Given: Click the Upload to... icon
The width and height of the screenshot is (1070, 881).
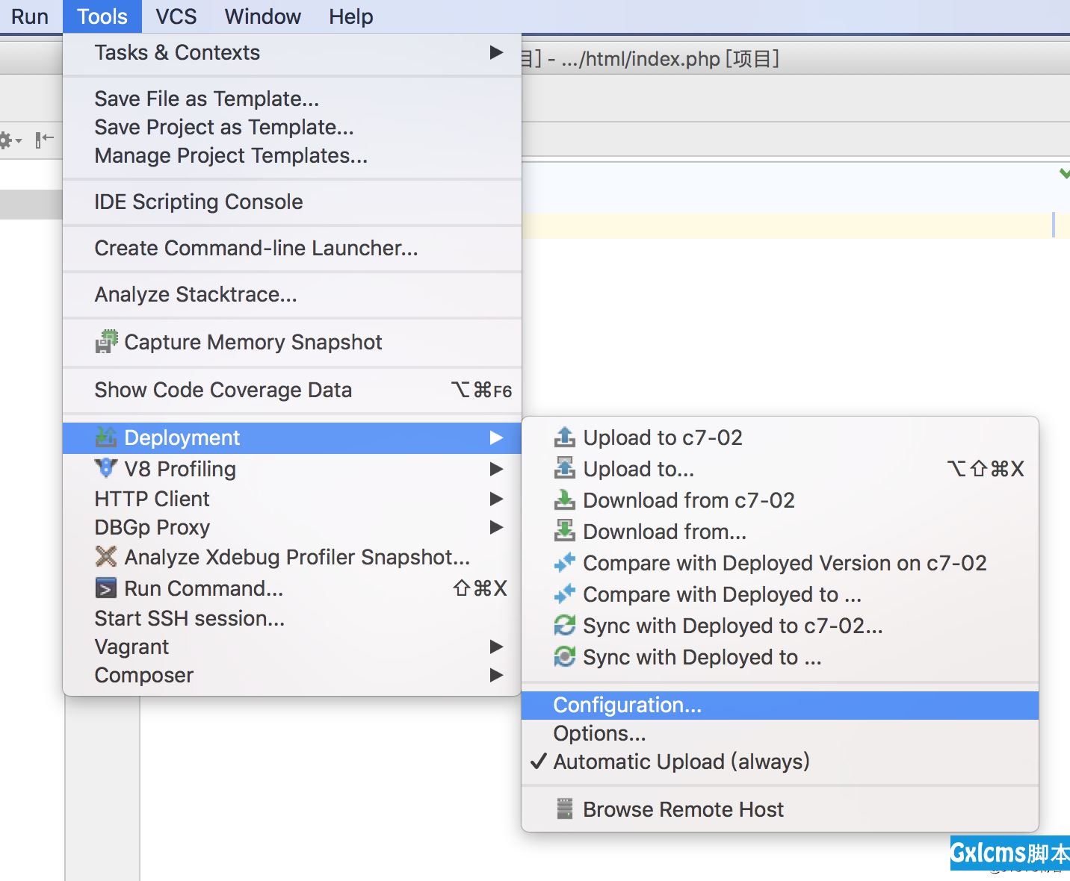Looking at the screenshot, I should (x=564, y=468).
